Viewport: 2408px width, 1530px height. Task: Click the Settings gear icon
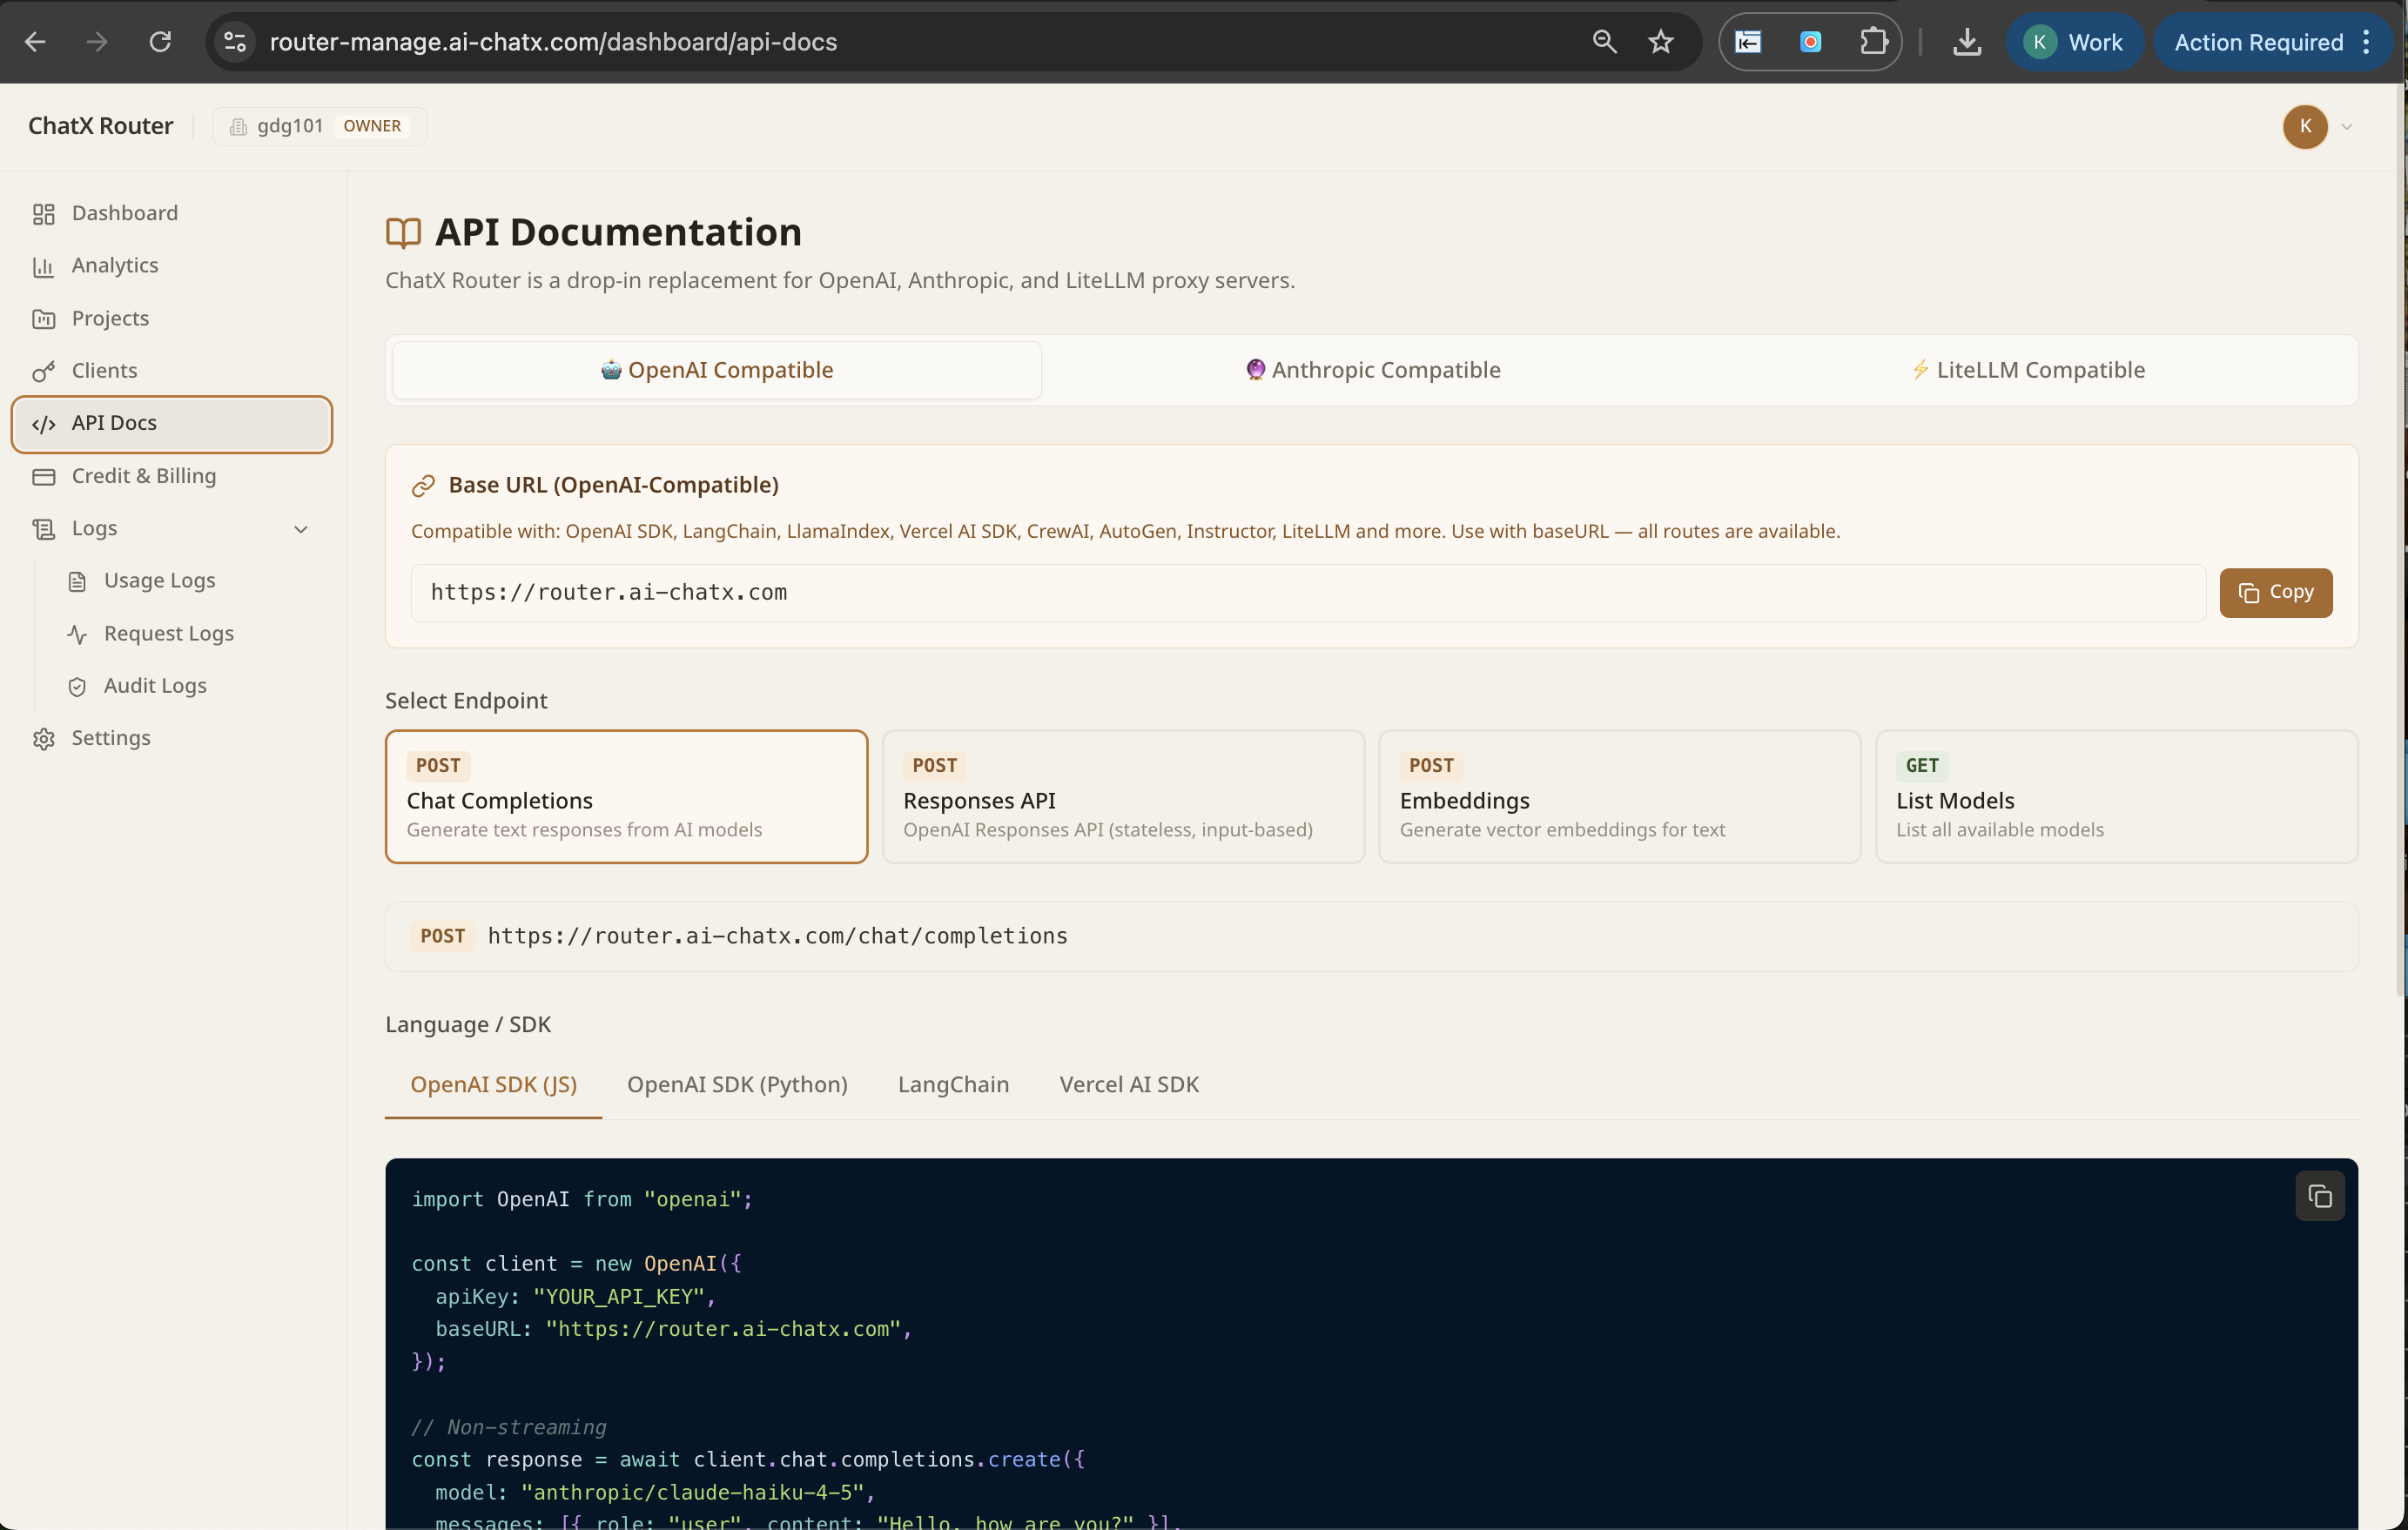pyautogui.click(x=43, y=739)
